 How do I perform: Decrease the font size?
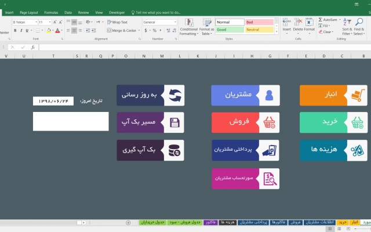60,22
